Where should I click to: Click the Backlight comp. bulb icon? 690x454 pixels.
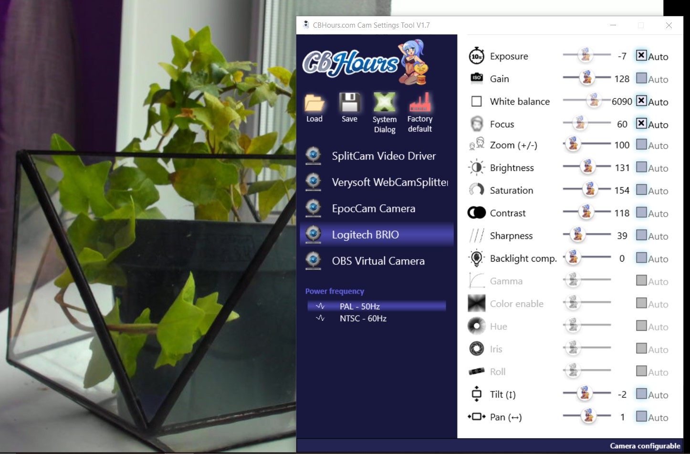(476, 258)
